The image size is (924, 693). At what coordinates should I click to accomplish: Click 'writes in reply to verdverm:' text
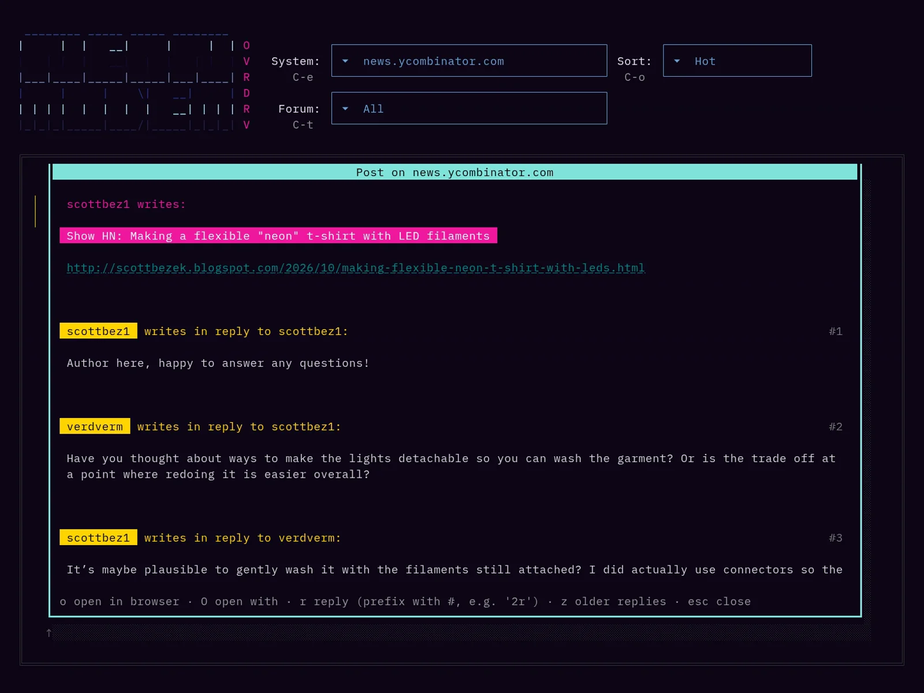point(243,538)
